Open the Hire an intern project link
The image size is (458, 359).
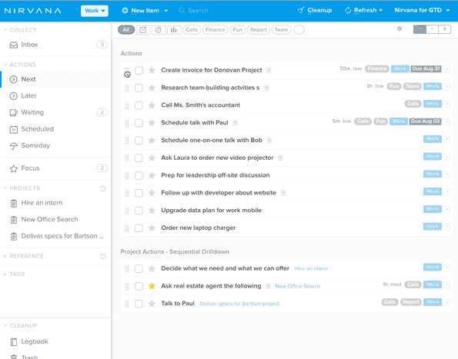point(311,268)
